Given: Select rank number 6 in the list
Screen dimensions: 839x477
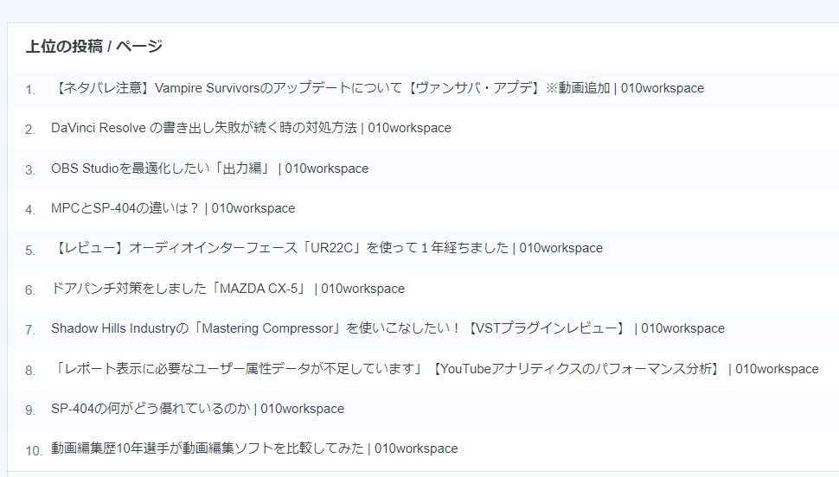Looking at the screenshot, I should click(30, 289).
